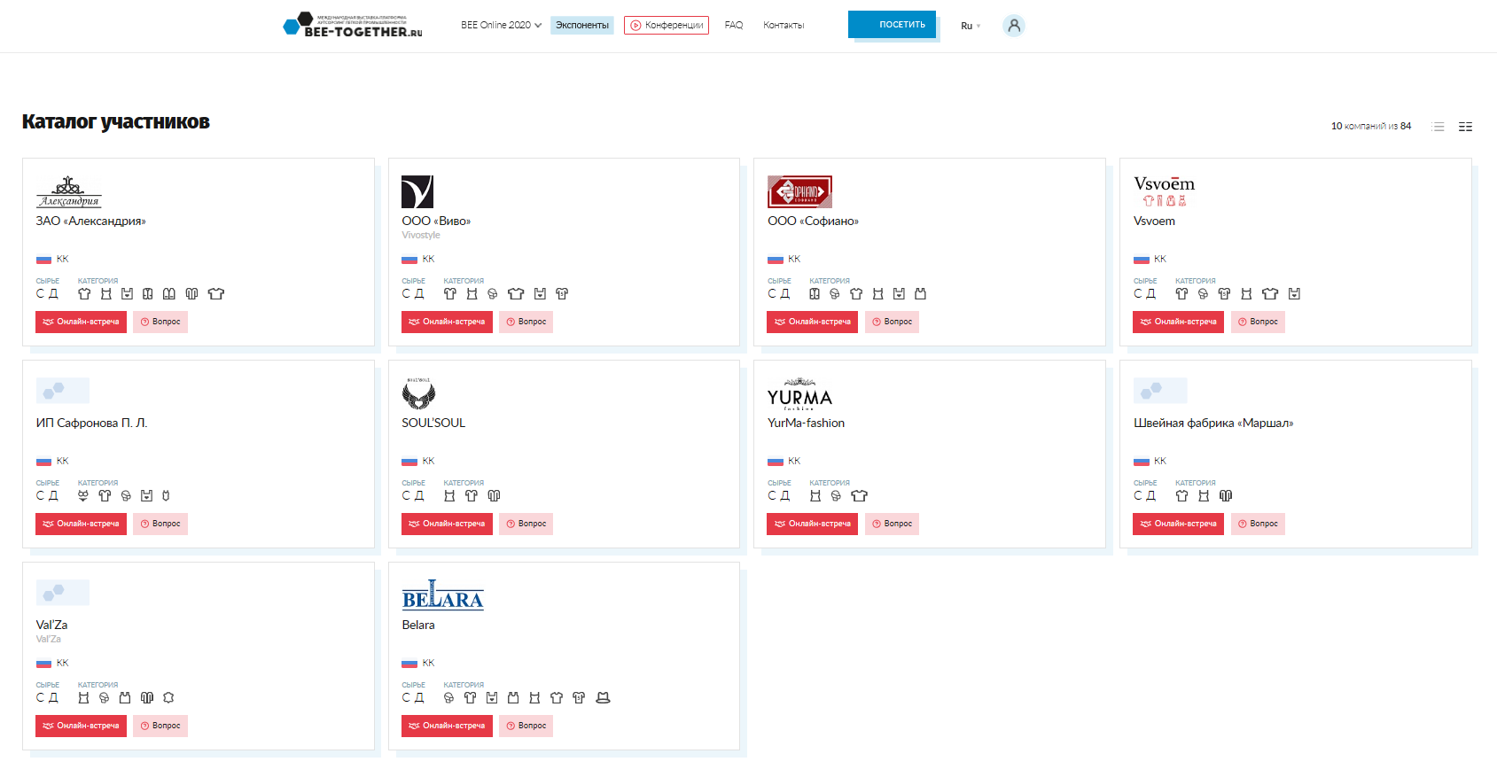Viewport: 1497px width, 777px height.
Task: Open the Ru language selector
Action: [x=971, y=26]
